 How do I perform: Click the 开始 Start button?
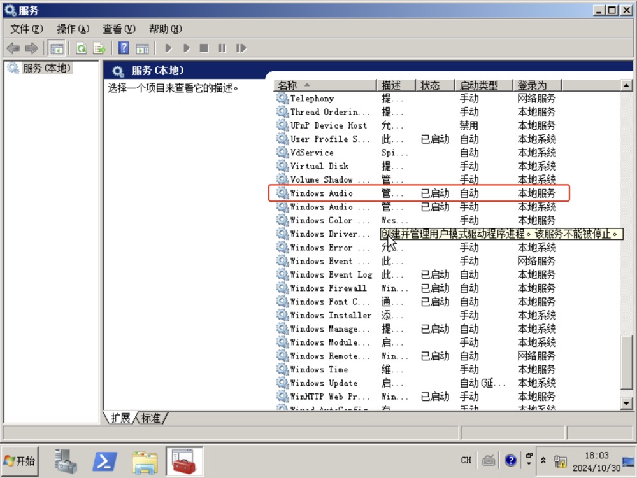(x=20, y=461)
